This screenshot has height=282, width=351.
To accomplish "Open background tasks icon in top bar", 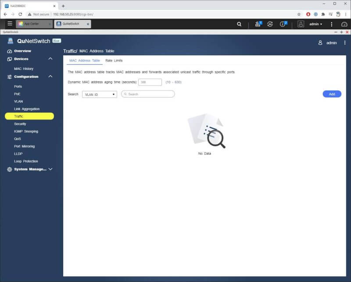I will click(x=258, y=24).
